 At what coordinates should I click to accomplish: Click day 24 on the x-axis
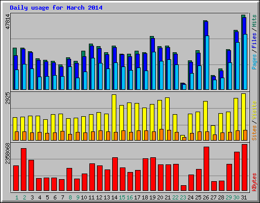(x=190, y=197)
